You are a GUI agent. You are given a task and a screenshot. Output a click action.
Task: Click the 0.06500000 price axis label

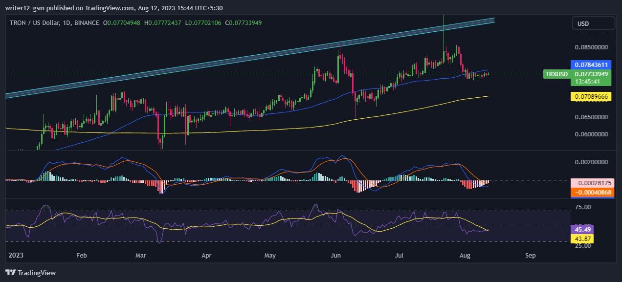tap(591, 117)
